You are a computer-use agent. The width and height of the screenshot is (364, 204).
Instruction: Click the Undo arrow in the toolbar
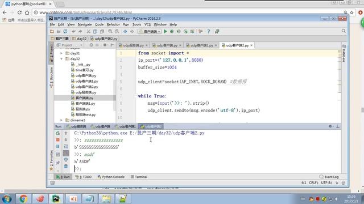[x=73, y=32]
